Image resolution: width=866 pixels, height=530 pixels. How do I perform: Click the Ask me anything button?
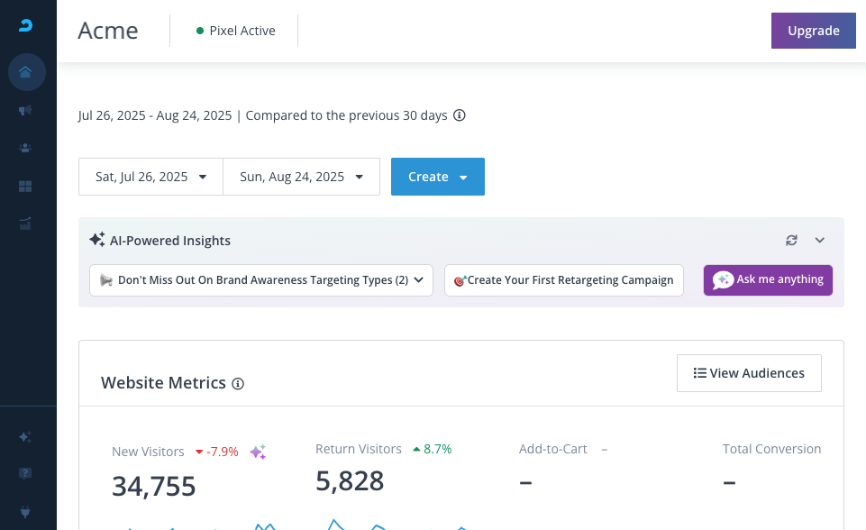point(768,280)
